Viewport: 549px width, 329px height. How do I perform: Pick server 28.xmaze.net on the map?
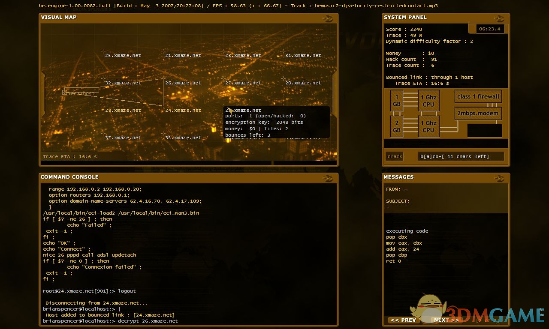pos(123,111)
